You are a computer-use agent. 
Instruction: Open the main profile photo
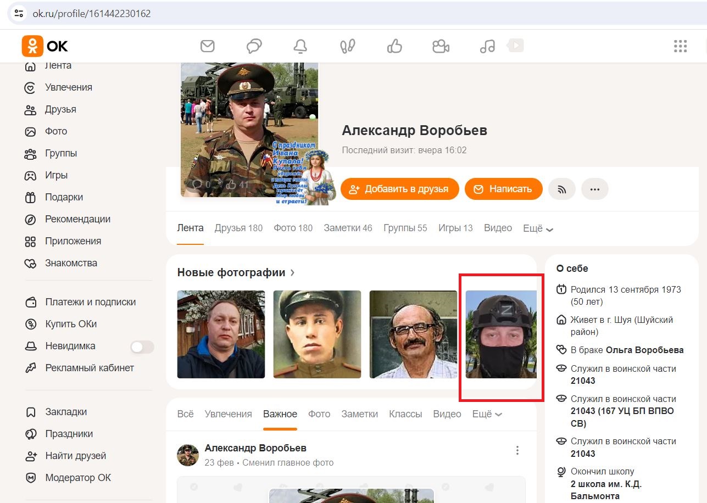(249, 130)
